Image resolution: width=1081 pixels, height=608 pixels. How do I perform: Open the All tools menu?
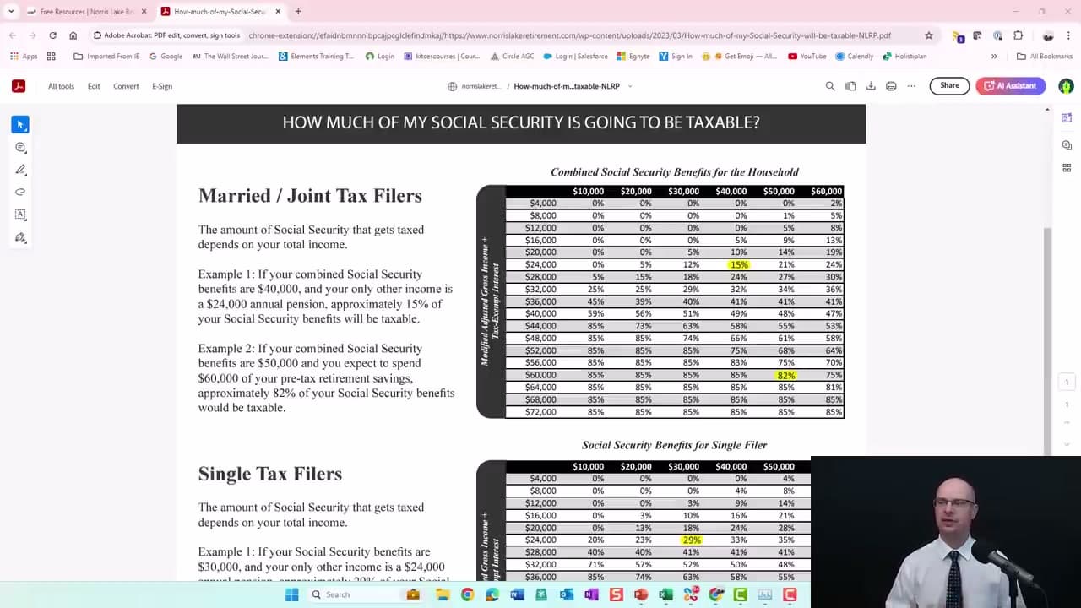coord(61,86)
